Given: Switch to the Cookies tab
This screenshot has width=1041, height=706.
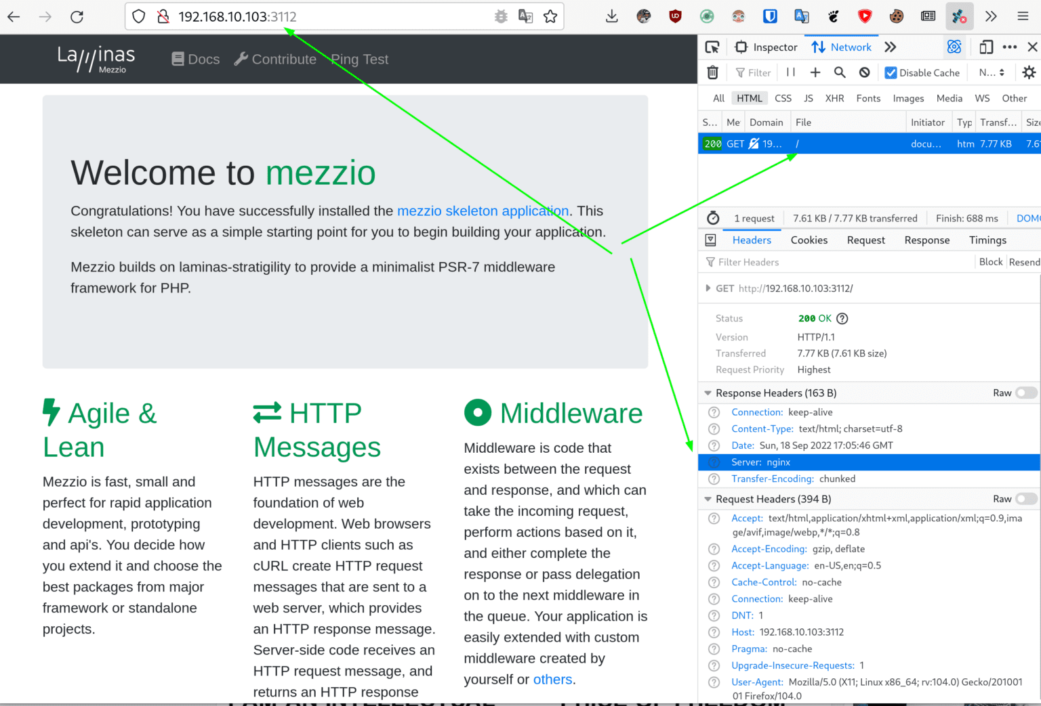Looking at the screenshot, I should coord(809,240).
